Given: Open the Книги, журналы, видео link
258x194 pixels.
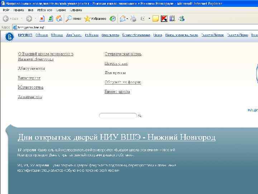Looking at the screenshot, I should pos(181,35).
